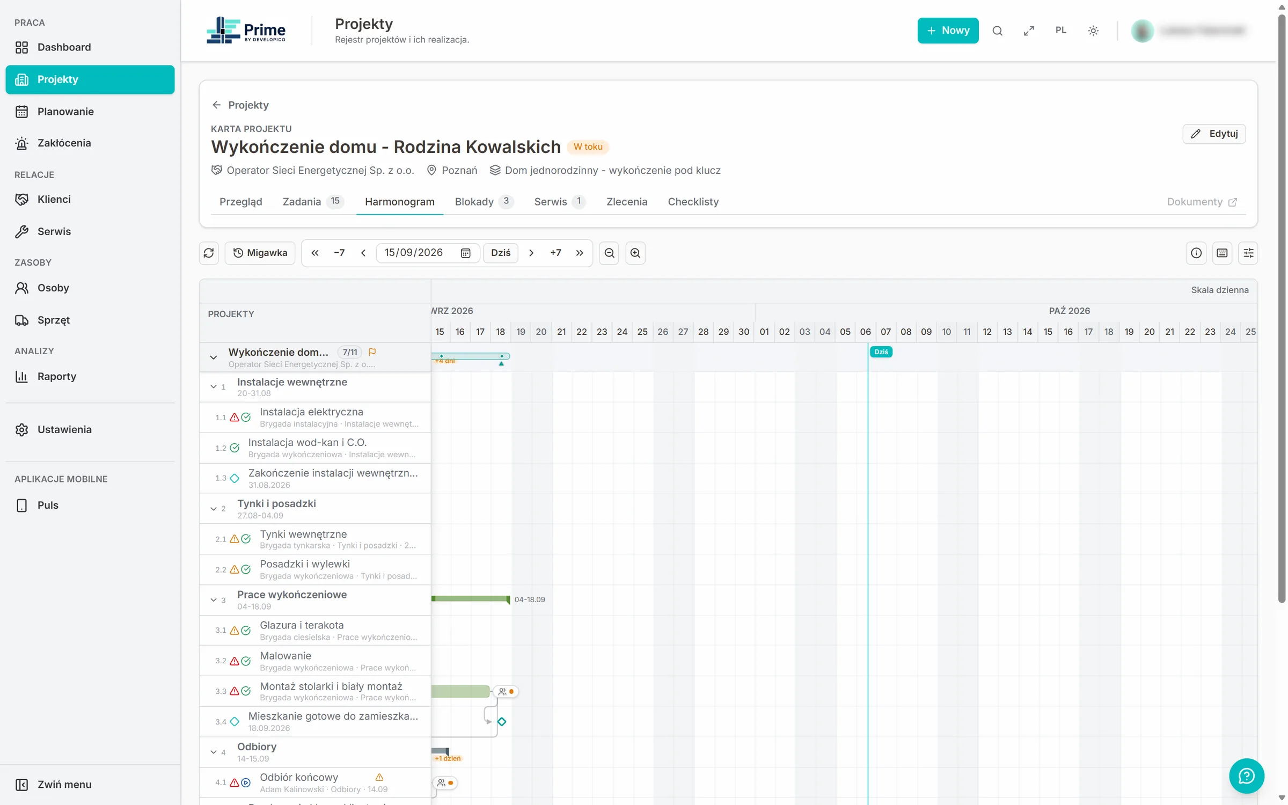
Task: Change language via PL selector
Action: (1061, 31)
